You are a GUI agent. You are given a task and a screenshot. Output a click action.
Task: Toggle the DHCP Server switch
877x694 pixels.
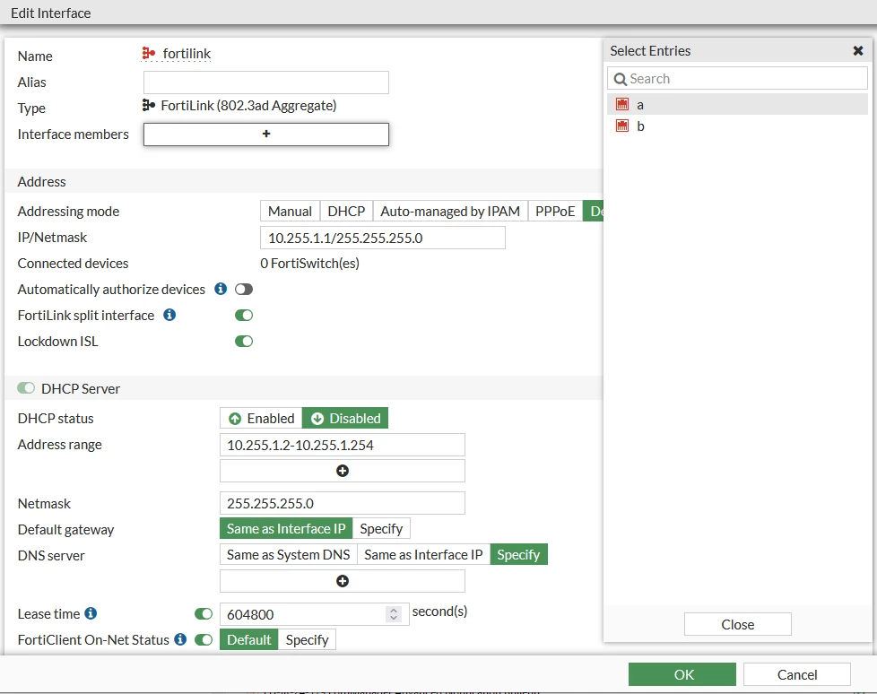(26, 388)
